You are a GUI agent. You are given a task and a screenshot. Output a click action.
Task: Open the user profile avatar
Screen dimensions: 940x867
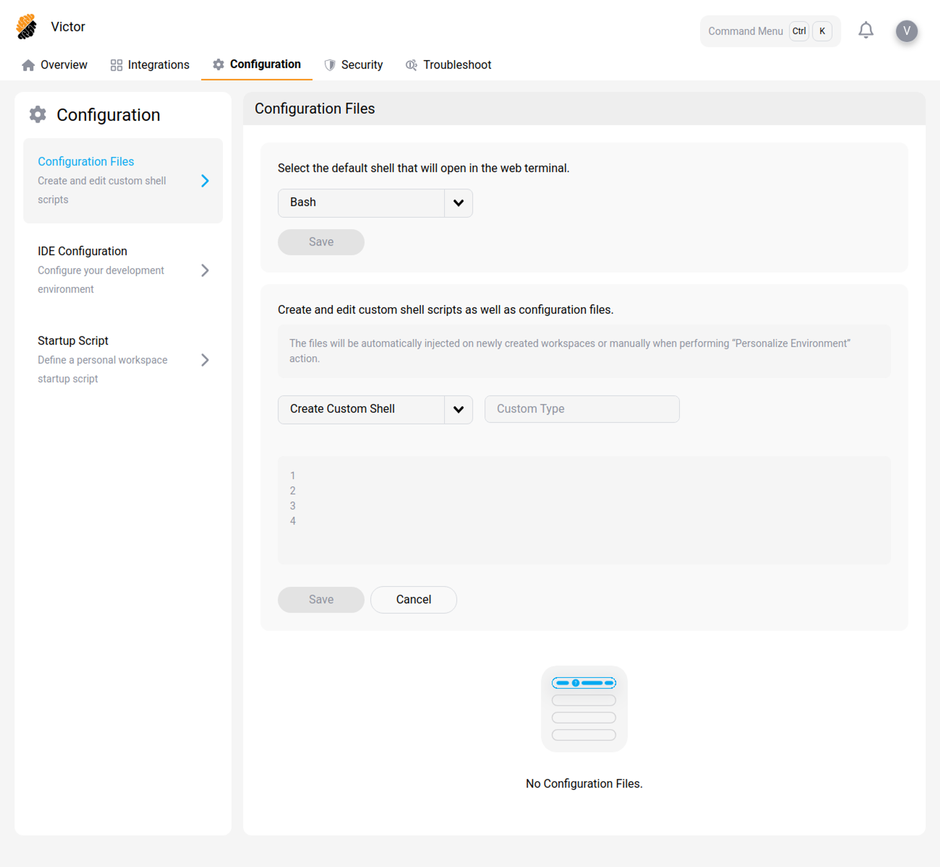click(907, 31)
